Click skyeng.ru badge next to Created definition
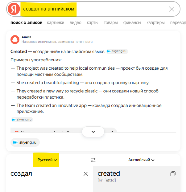 tap(117, 51)
